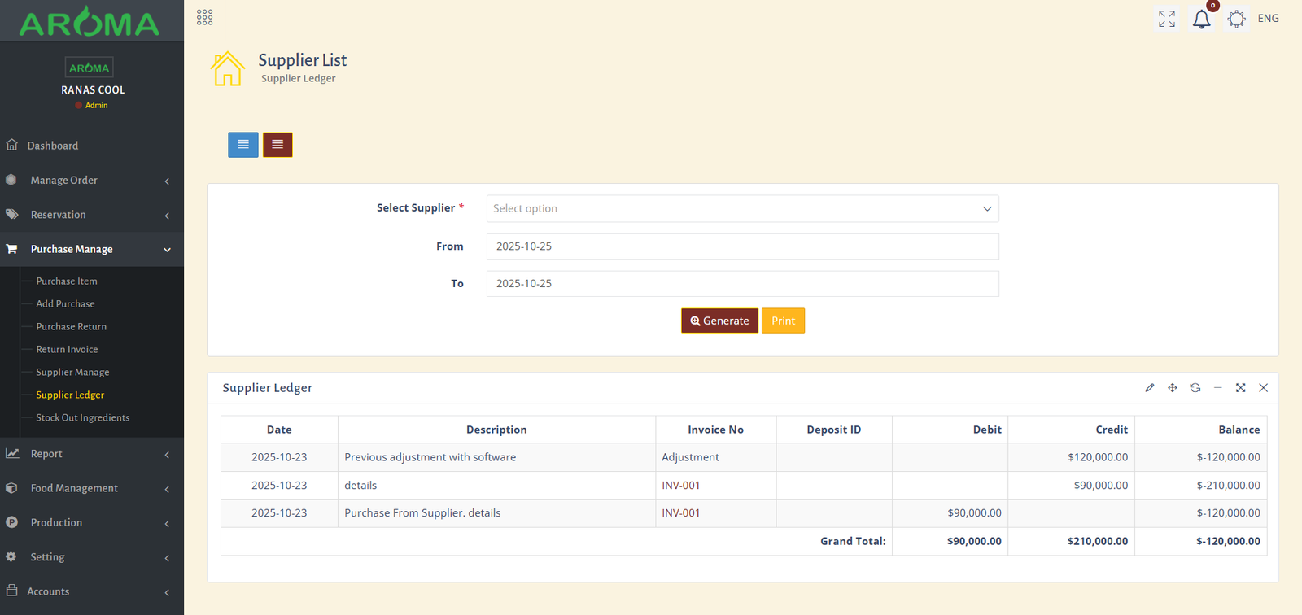Click the pencil edit icon in Supplier Ledger panel
The width and height of the screenshot is (1302, 615).
click(1149, 388)
